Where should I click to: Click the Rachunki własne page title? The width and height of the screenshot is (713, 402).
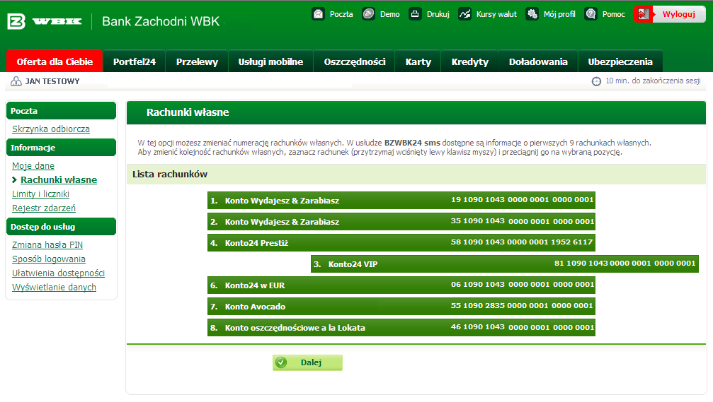188,112
